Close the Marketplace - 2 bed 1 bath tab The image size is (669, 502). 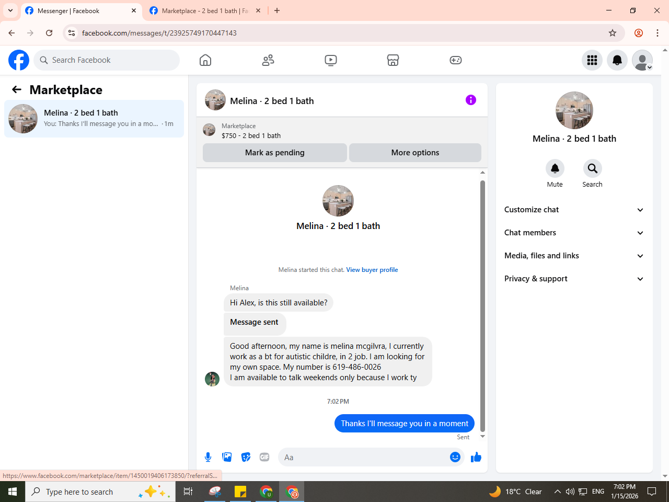[x=258, y=10]
